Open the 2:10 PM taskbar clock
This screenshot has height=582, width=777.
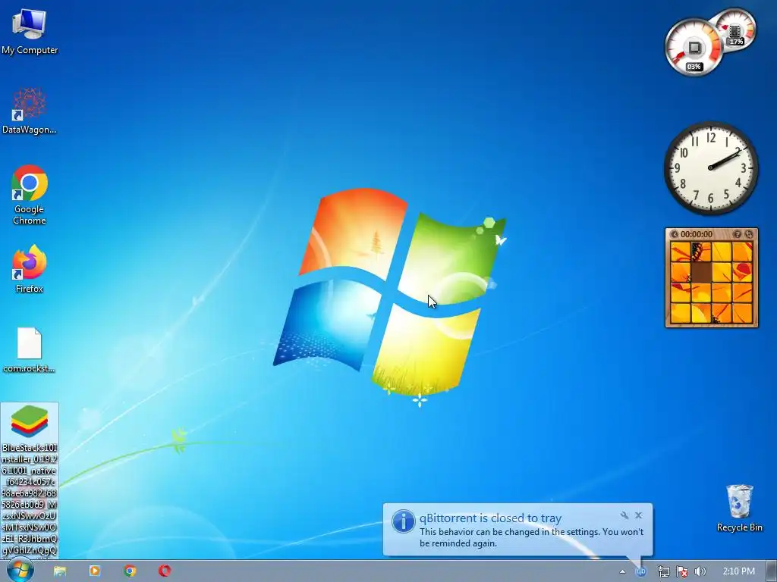pos(738,571)
